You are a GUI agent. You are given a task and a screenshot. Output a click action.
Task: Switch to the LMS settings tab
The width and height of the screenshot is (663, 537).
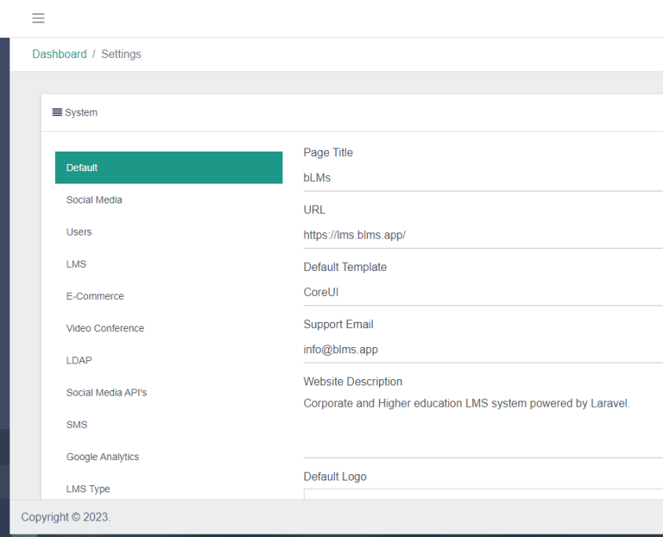coord(169,264)
